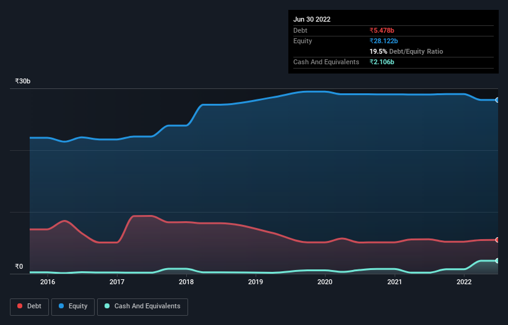The width and height of the screenshot is (508, 325).
Task: Select the Equity data point marker at Jun 2022
Action: point(497,100)
